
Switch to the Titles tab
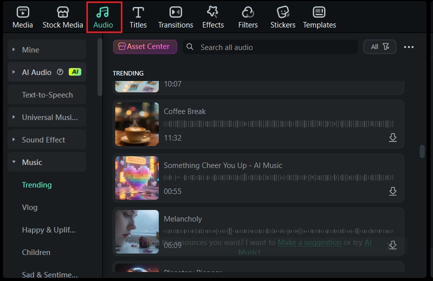[x=138, y=17]
